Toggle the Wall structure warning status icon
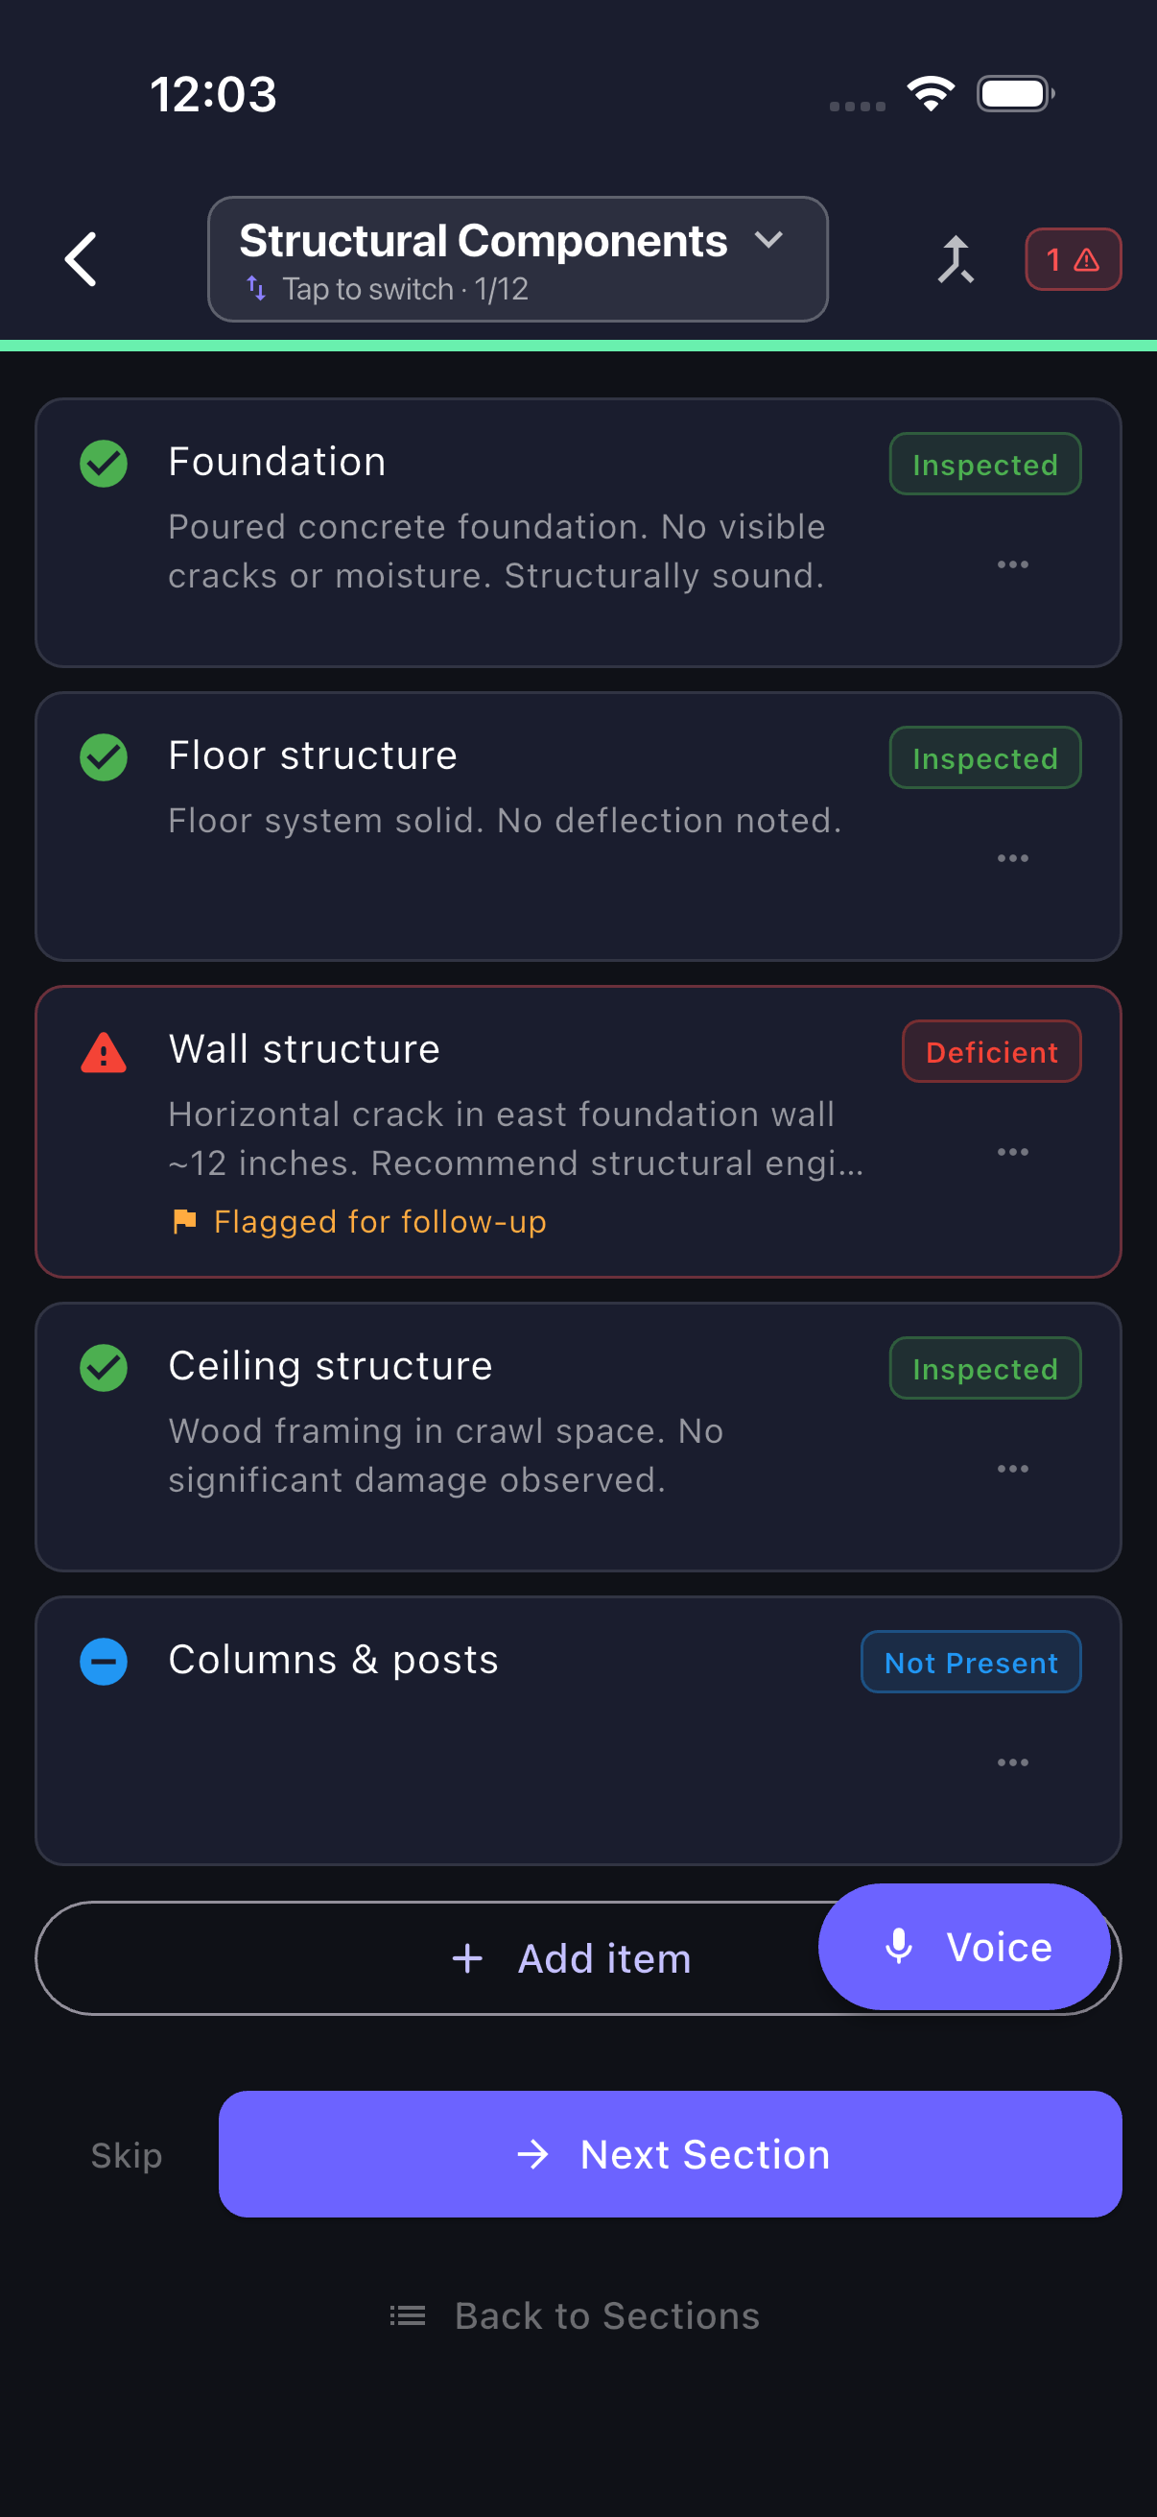1157x2517 pixels. point(104,1053)
